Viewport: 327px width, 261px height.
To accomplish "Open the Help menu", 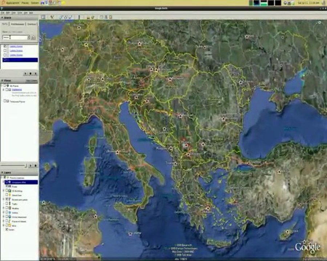I will tap(31, 13).
